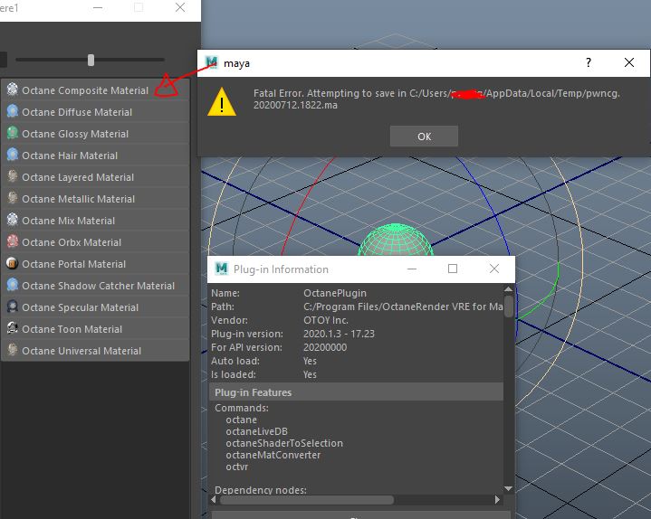This screenshot has height=519, width=651.
Task: Click the Octane Universal Material icon
Action: (x=13, y=349)
